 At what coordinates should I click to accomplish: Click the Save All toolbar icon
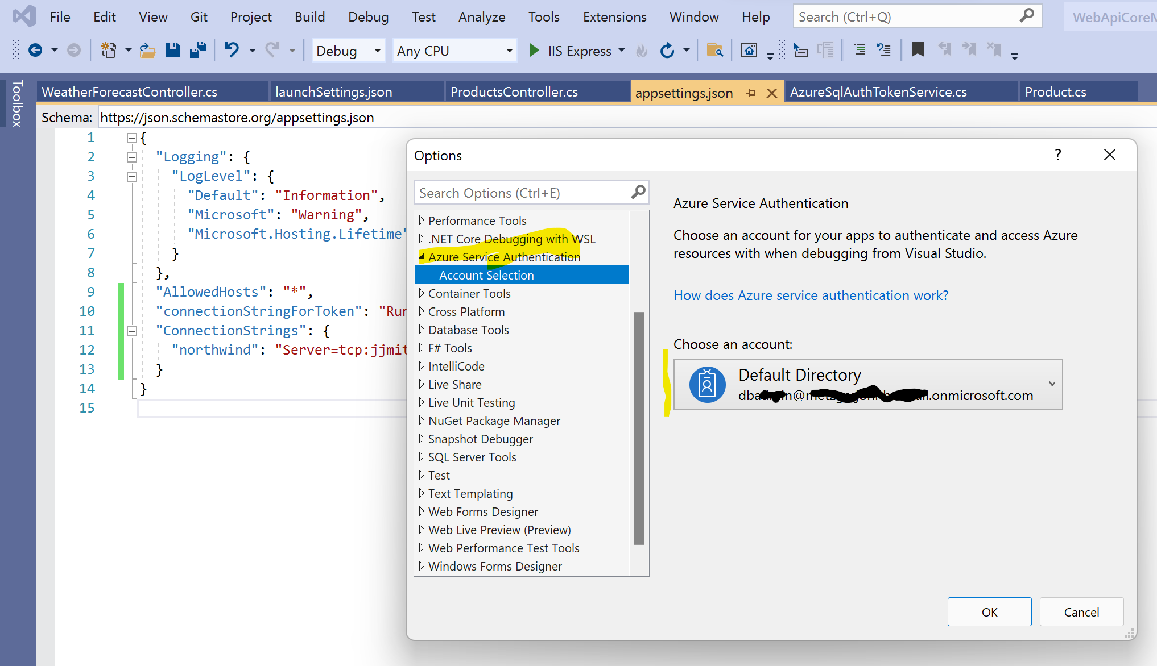198,51
